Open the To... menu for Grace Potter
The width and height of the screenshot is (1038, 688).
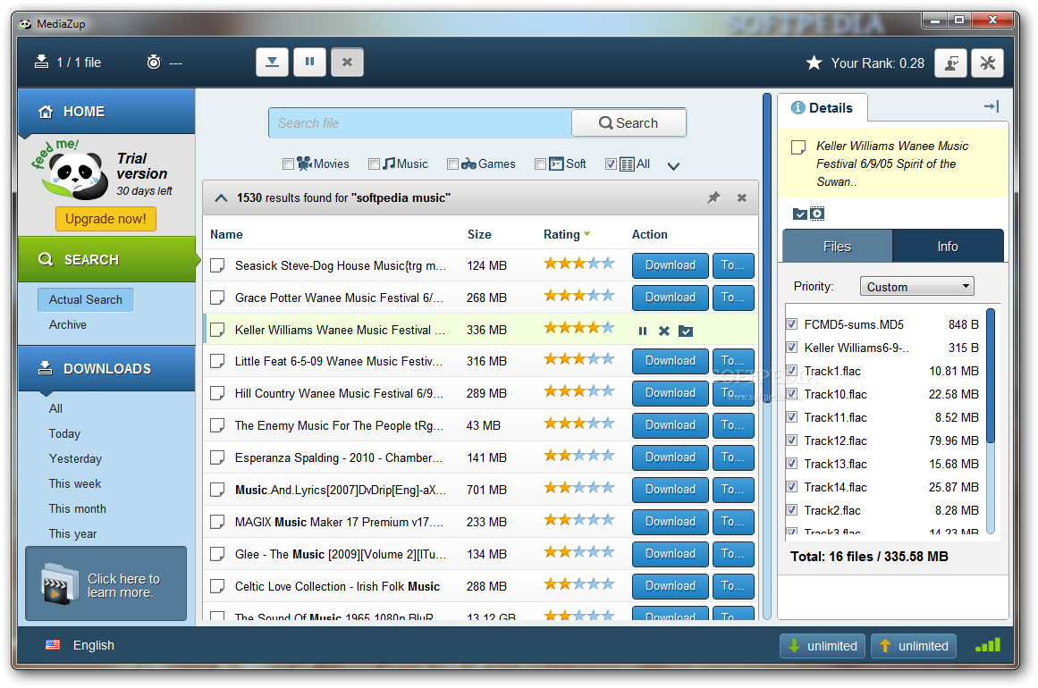733,298
